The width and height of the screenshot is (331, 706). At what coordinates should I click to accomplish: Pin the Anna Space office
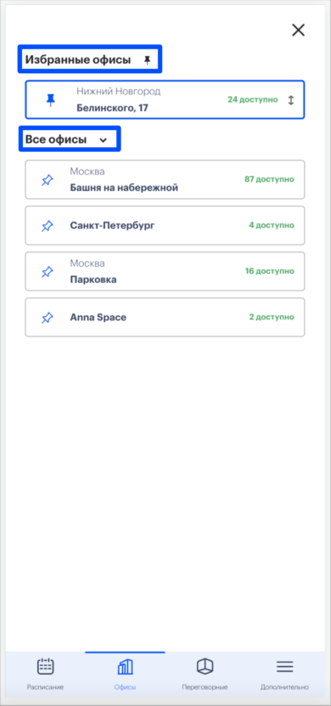click(48, 318)
